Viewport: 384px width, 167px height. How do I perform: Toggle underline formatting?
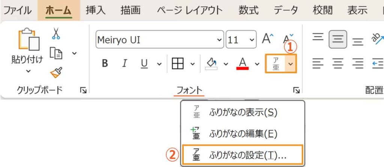[x=144, y=64]
